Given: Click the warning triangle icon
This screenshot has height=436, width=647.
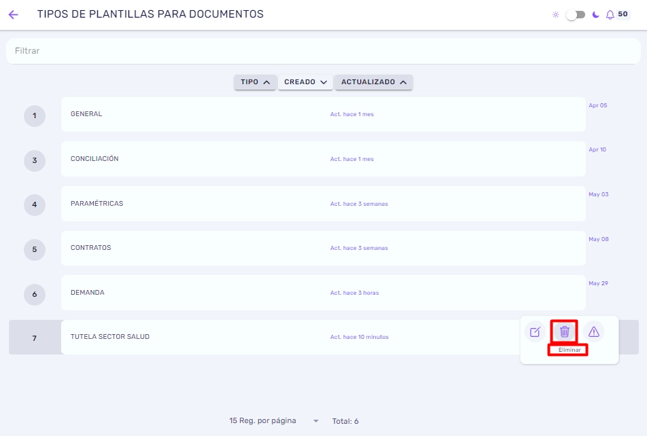Looking at the screenshot, I should pos(594,331).
